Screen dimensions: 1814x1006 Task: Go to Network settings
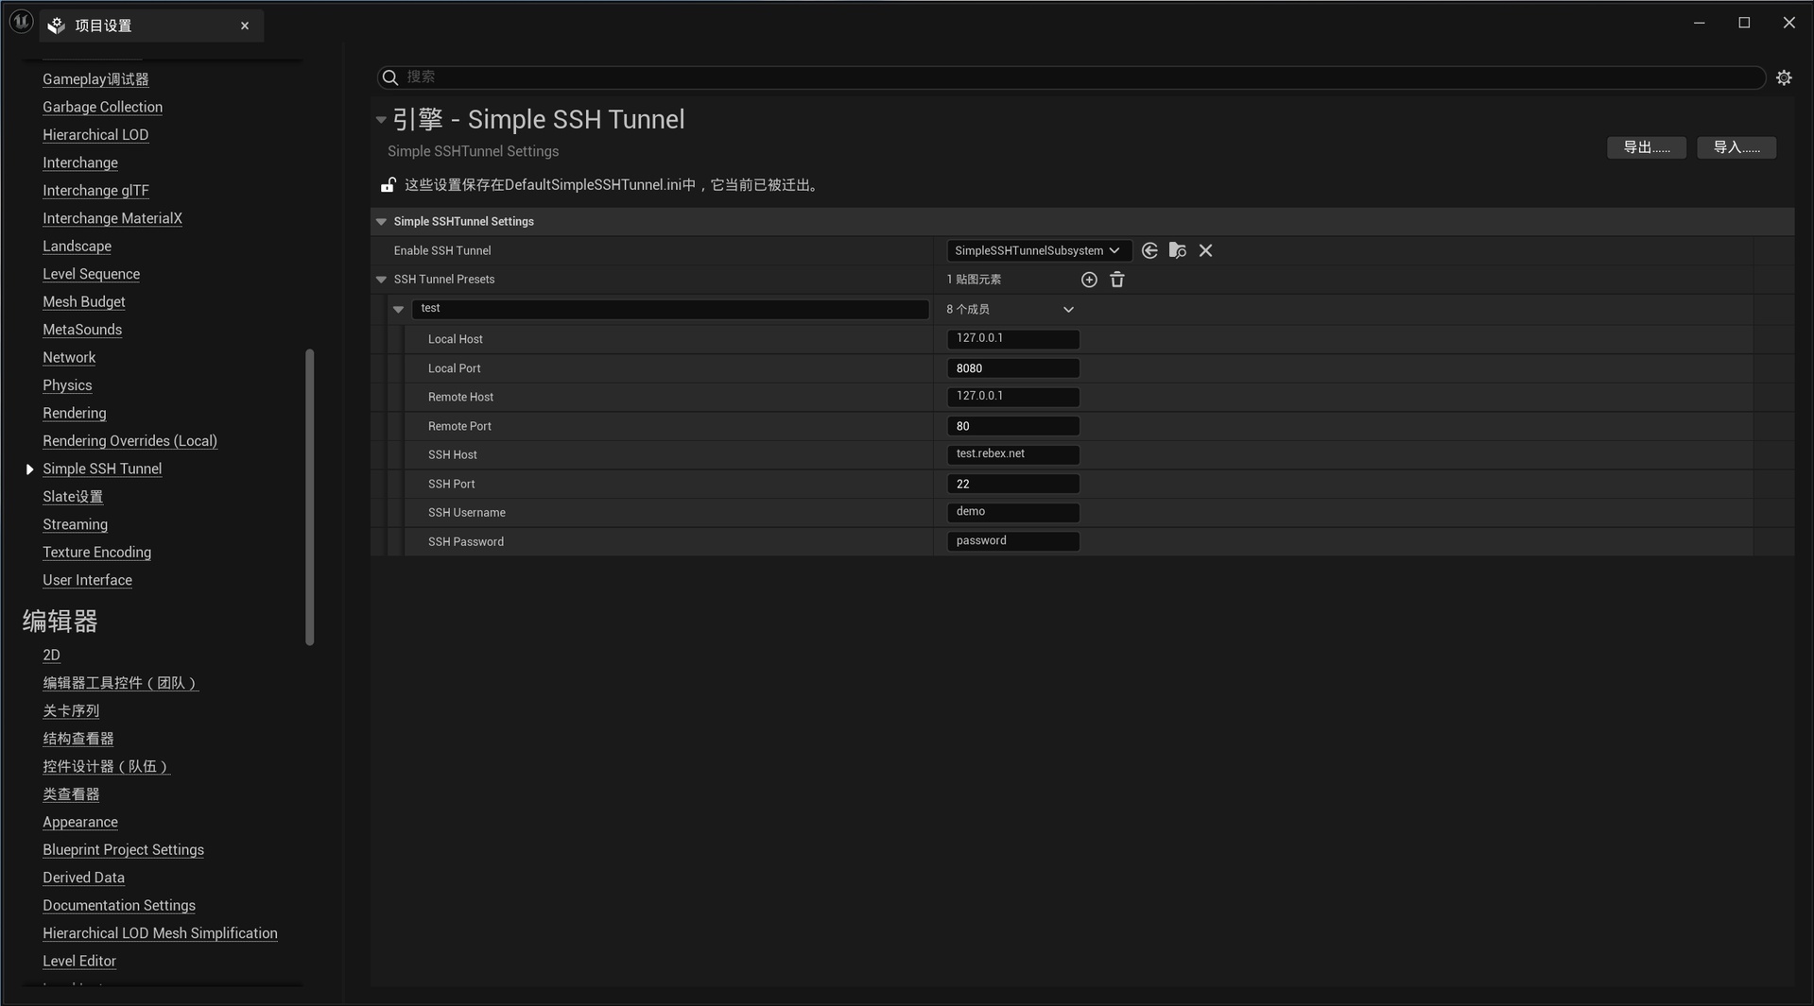[69, 358]
